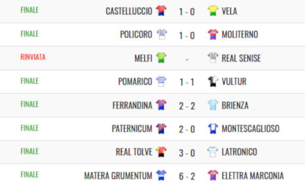Screen dimensions: 305x186
Task: Click the Pomarico 1 - 1 score
Action: (187, 82)
